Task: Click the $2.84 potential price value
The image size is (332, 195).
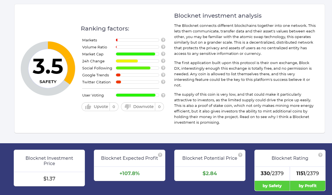Action: (x=210, y=173)
